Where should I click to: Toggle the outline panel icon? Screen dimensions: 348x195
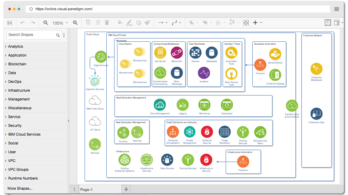pyautogui.click(x=328, y=23)
